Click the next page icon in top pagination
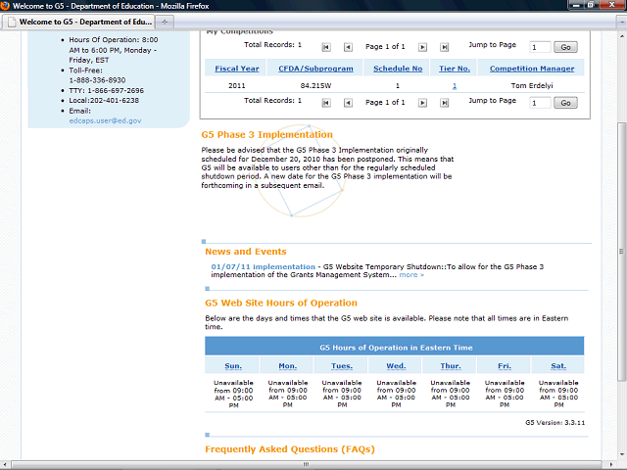Image resolution: width=627 pixels, height=470 pixels. point(422,46)
